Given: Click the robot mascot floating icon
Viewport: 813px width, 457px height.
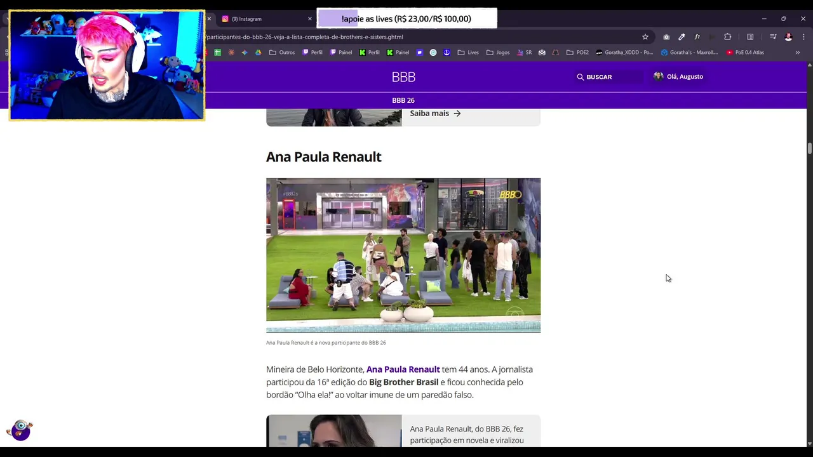Looking at the screenshot, I should (x=20, y=430).
